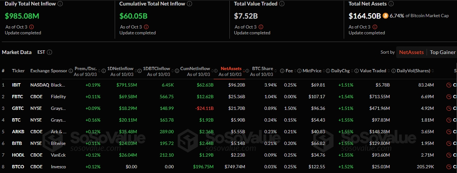Click the red clock icon in IBIT row
The height and width of the screenshot is (173, 457).
click(449, 85)
